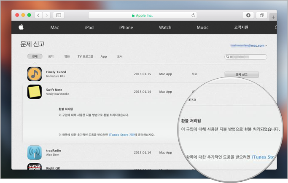Viewport: 288px width, 183px height.
Task: Open the Swift Note app icon
Action: (x=35, y=92)
